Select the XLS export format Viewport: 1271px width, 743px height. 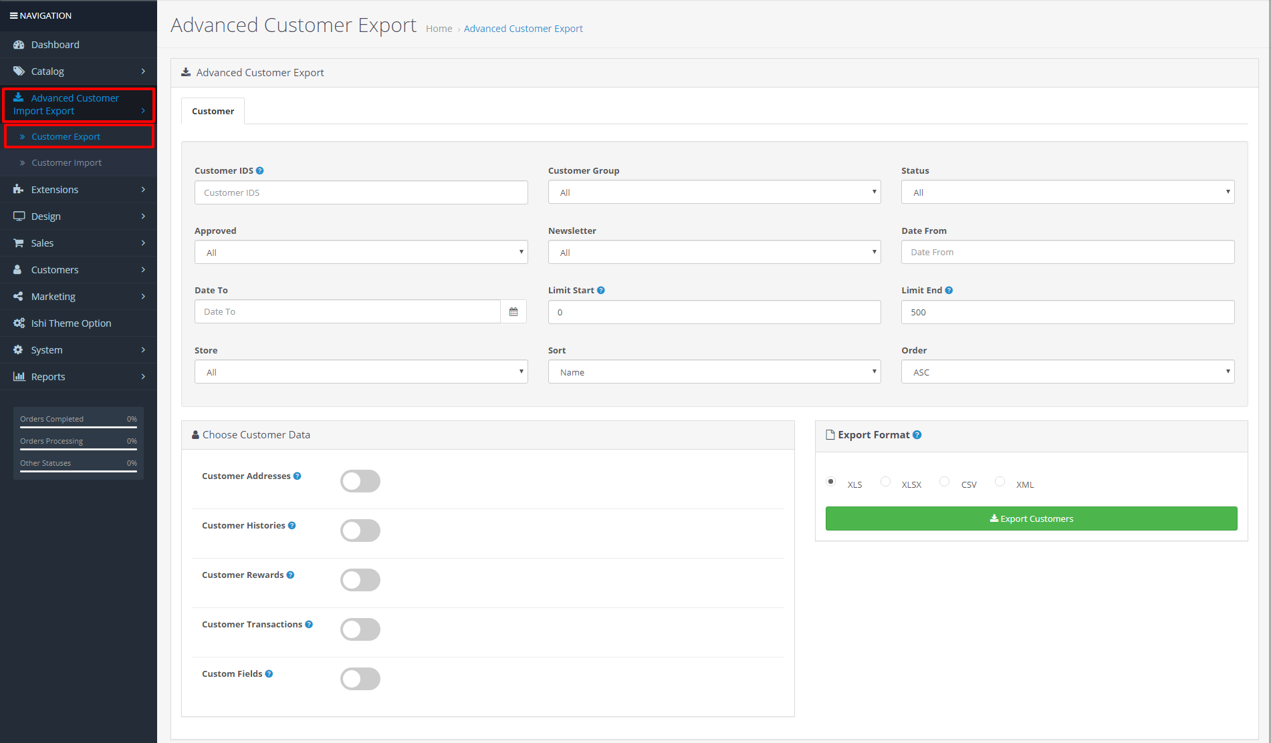click(831, 481)
